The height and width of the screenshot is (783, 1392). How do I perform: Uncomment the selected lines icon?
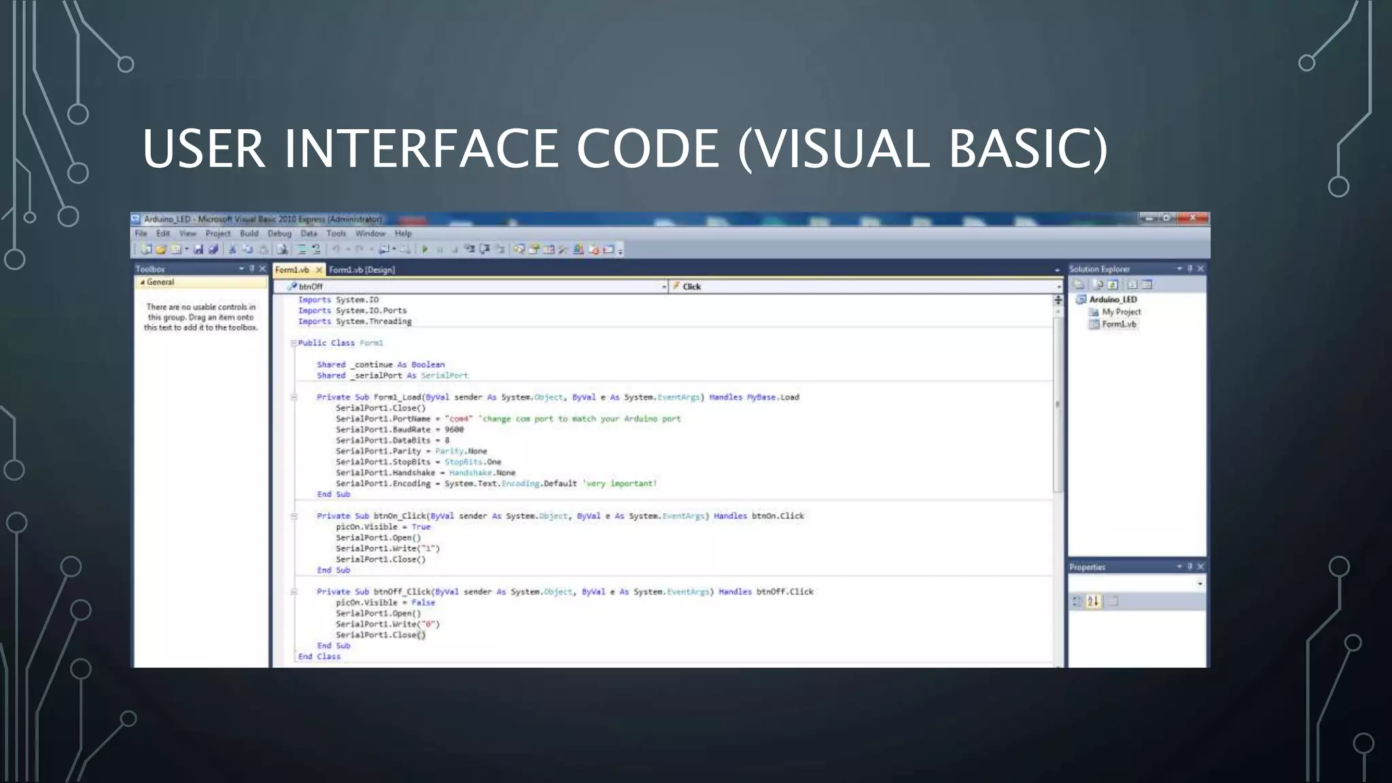pos(316,249)
